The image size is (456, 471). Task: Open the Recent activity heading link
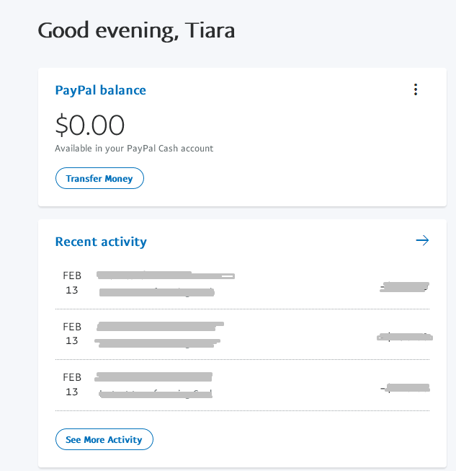click(101, 242)
